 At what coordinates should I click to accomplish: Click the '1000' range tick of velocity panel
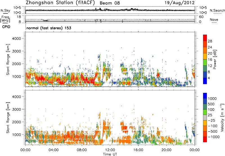tap(17, 135)
